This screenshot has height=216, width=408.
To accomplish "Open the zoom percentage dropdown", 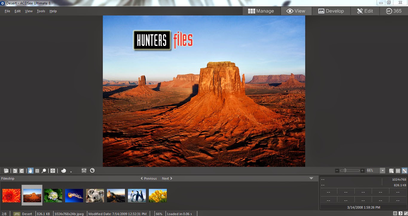I will click(x=383, y=171).
